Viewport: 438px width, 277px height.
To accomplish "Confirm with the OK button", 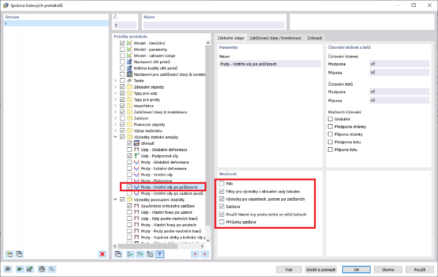I will (x=356, y=270).
